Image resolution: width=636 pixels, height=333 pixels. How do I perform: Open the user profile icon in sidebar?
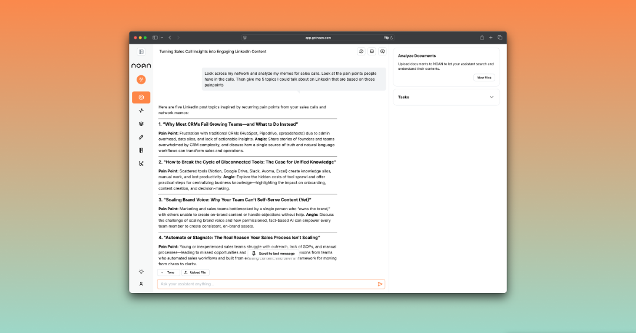click(141, 284)
